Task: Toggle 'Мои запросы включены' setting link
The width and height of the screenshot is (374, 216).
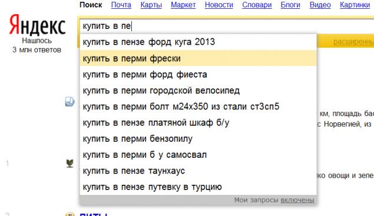Action: point(297,200)
